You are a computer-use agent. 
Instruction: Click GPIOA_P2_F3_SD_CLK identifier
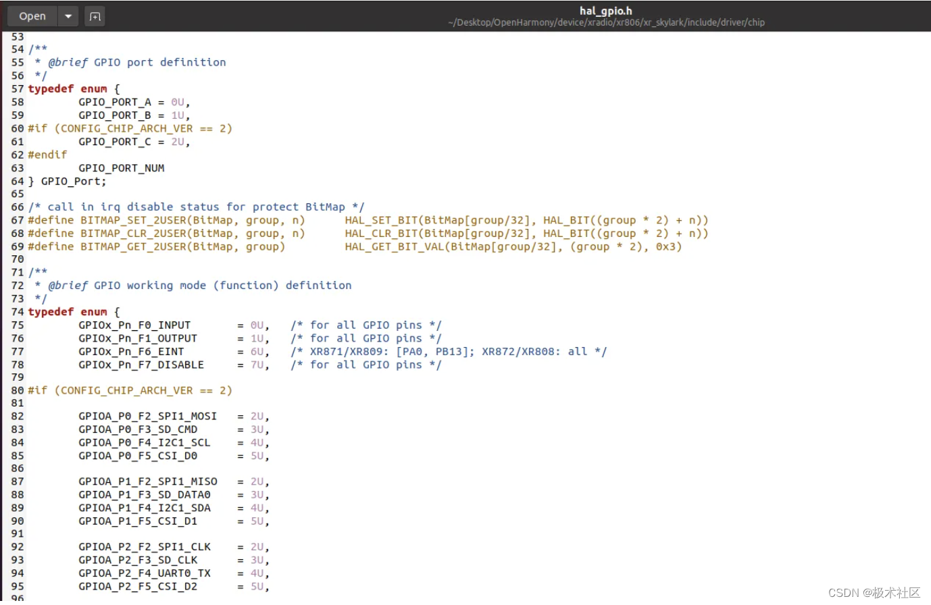138,560
